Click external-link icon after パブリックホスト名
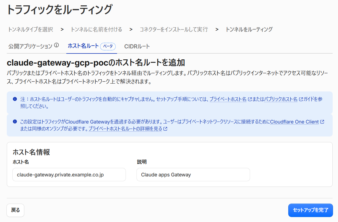The image size is (338, 222). [x=301, y=99]
